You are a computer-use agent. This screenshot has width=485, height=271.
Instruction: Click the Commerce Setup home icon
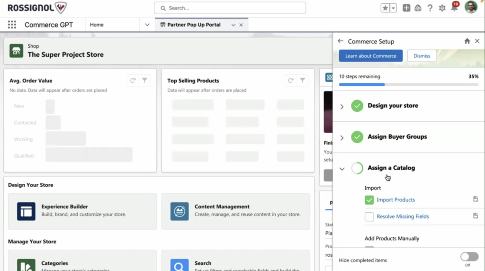[467, 41]
